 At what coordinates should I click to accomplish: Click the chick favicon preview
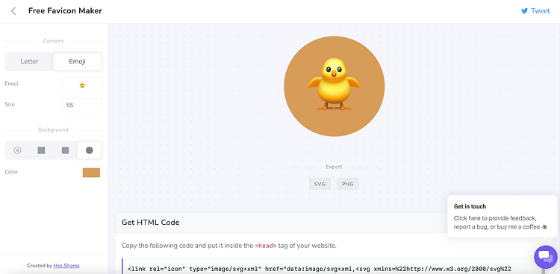click(334, 86)
